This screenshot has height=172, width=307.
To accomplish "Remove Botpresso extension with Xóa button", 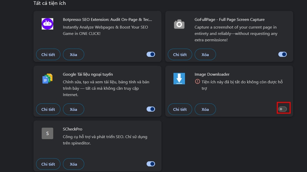I will (x=73, y=55).
